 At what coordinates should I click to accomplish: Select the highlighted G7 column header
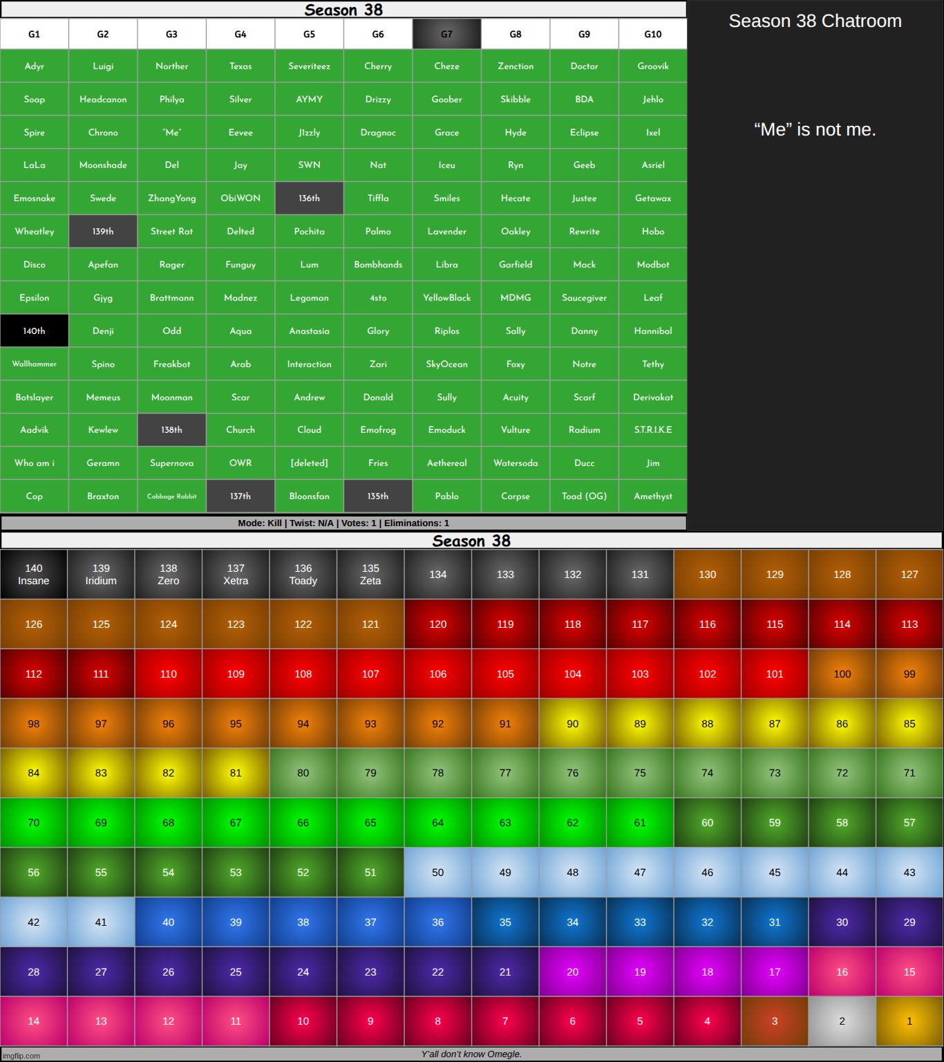coord(446,34)
